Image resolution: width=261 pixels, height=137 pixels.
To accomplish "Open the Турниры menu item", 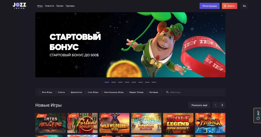I will pyautogui.click(x=70, y=6).
